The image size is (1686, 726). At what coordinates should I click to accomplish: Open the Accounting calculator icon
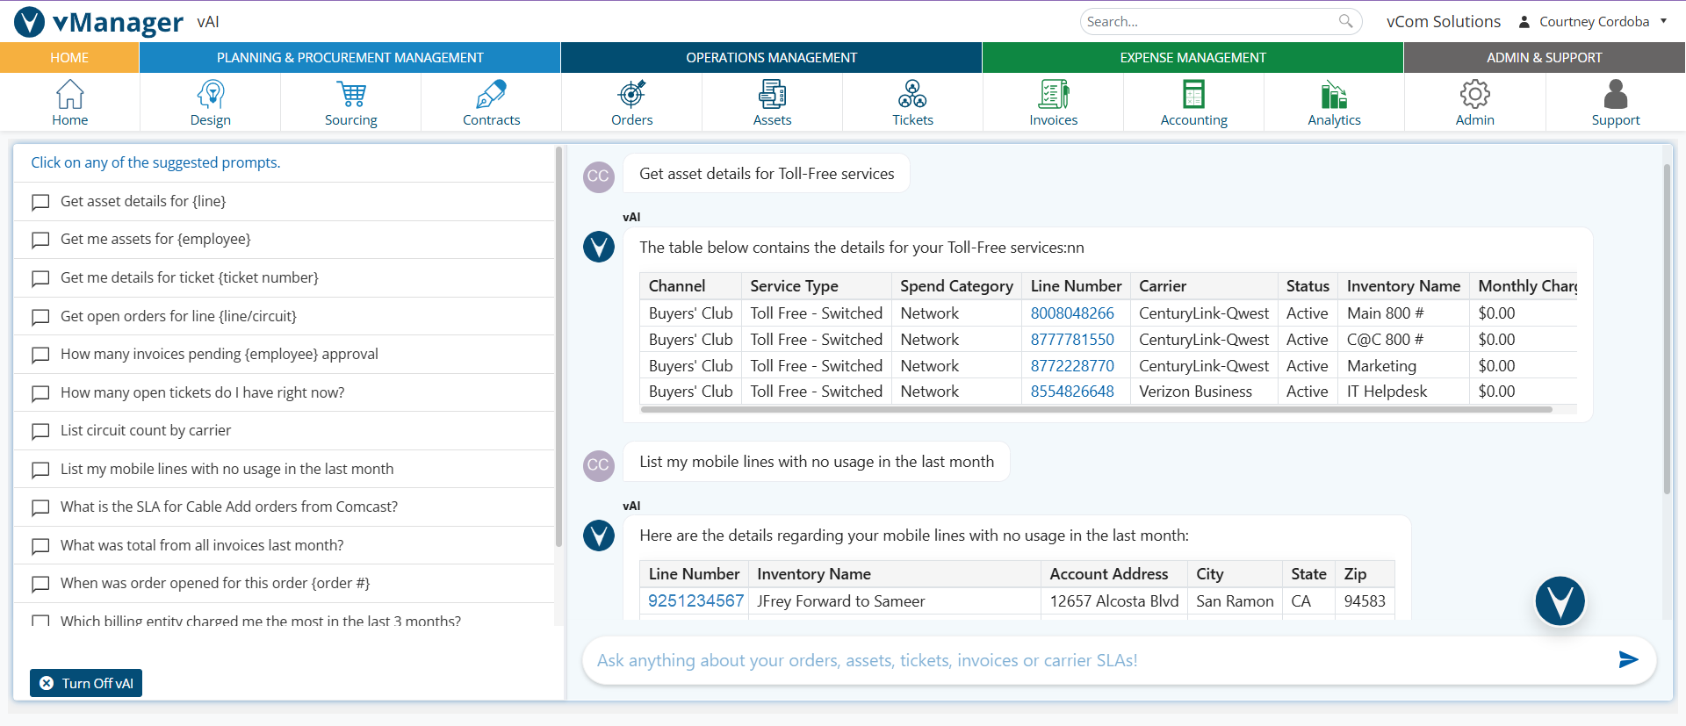tap(1194, 94)
